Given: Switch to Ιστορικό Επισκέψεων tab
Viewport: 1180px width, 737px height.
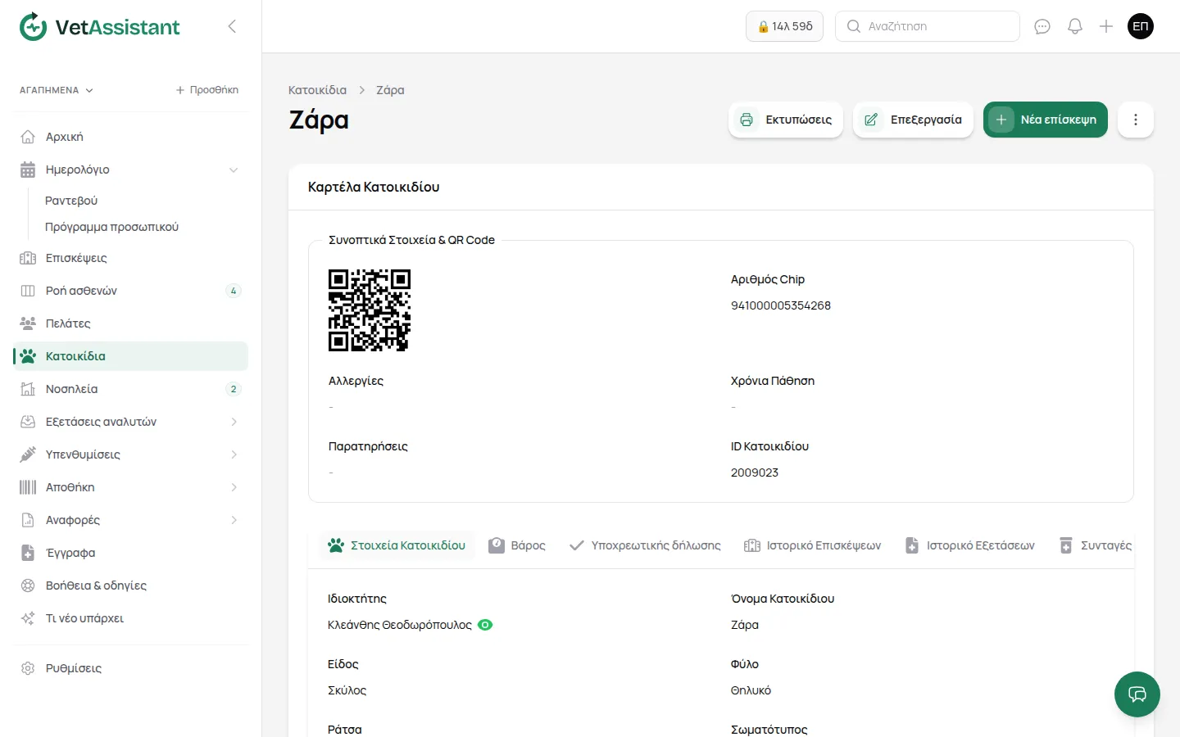Looking at the screenshot, I should pyautogui.click(x=812, y=545).
